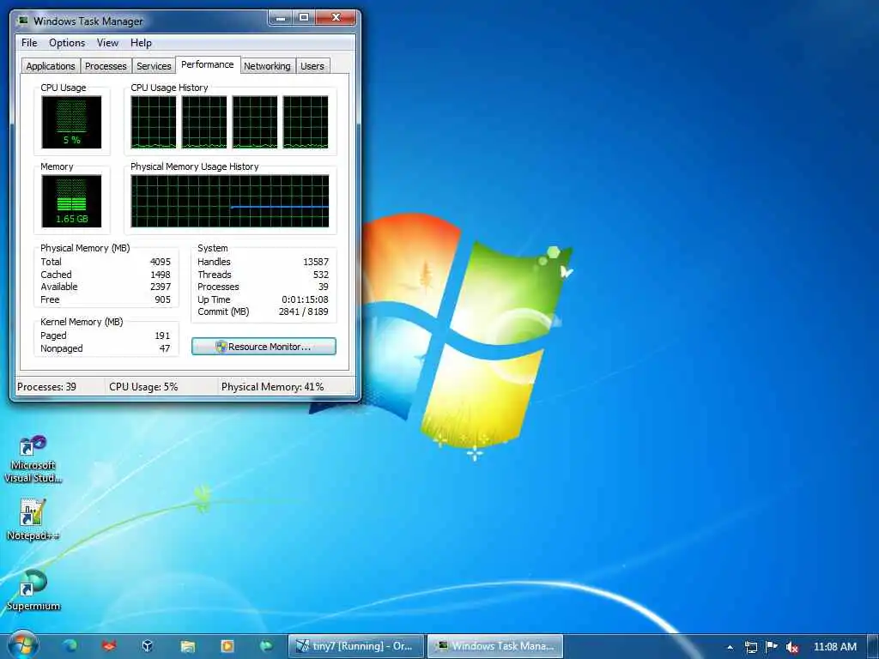Click the CPU Usage 5 % gauge

click(x=71, y=122)
